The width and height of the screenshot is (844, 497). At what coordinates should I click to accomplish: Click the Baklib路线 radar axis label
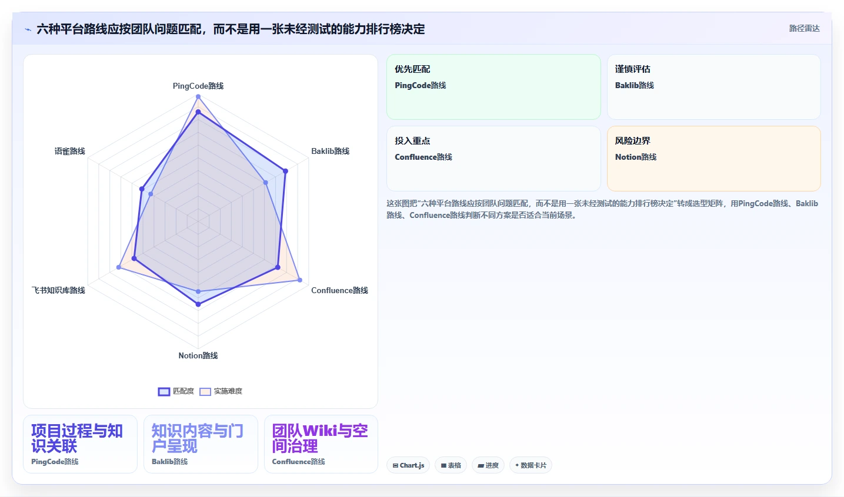(330, 151)
